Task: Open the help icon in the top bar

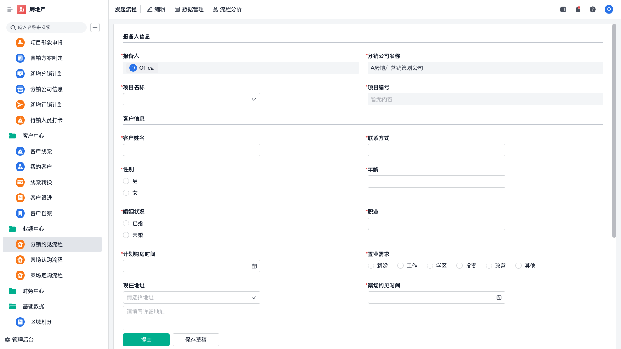Action: coord(593,9)
